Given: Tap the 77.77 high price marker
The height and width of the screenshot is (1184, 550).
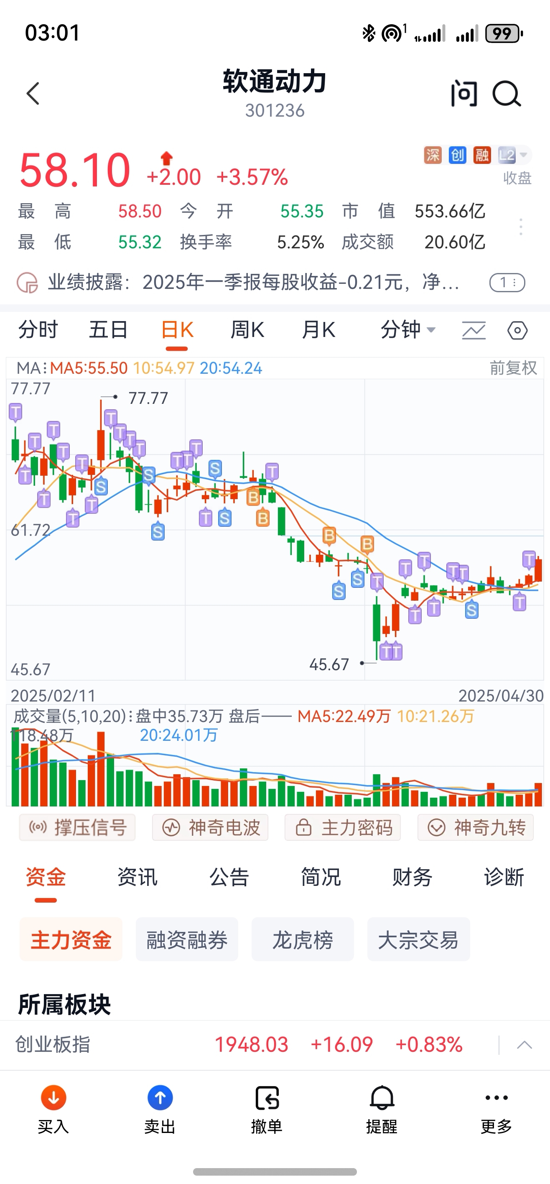Looking at the screenshot, I should point(148,398).
